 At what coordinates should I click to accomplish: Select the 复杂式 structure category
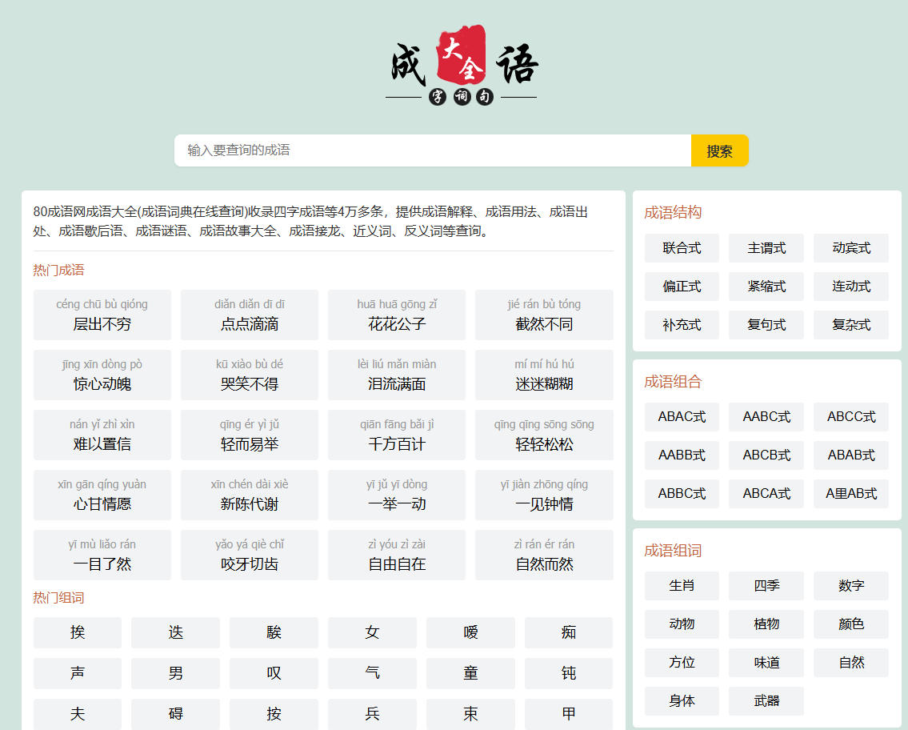coord(851,324)
